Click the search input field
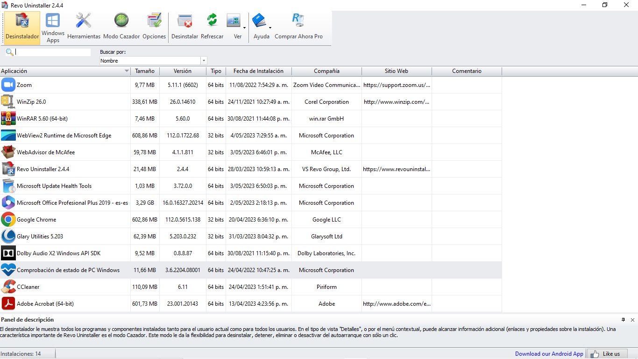 coord(52,52)
